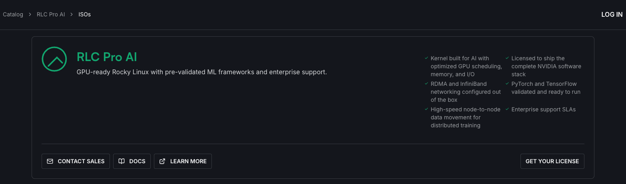Click checkmark next to Licensed to ship NVIDIA
The image size is (626, 184).
[x=507, y=58]
